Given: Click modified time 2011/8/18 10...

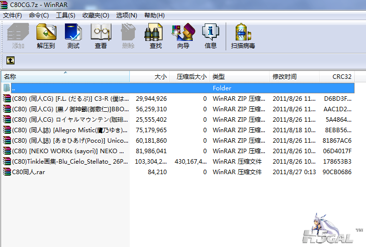Looking at the screenshot, I should tap(294, 130).
